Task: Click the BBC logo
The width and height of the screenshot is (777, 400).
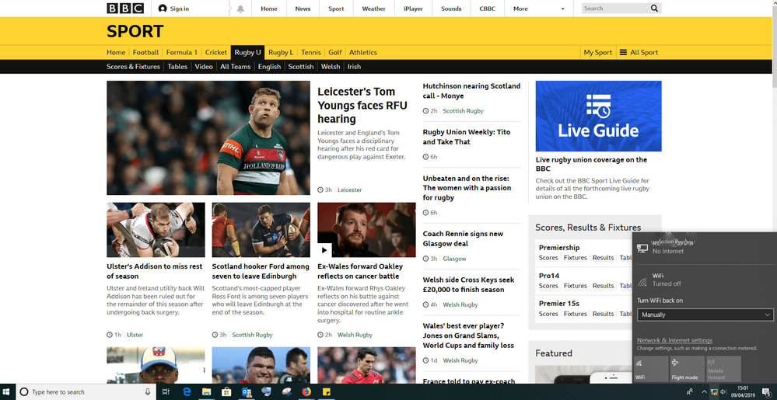Action: pyautogui.click(x=124, y=9)
